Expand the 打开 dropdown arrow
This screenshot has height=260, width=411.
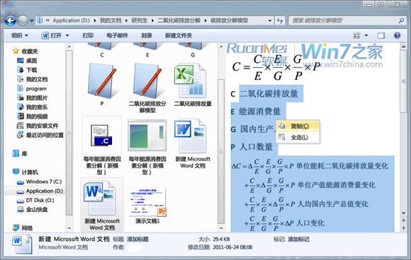point(67,35)
